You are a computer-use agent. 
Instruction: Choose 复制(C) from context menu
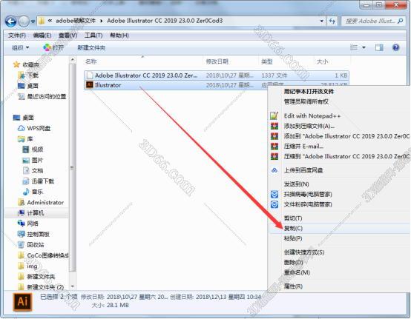(293, 228)
